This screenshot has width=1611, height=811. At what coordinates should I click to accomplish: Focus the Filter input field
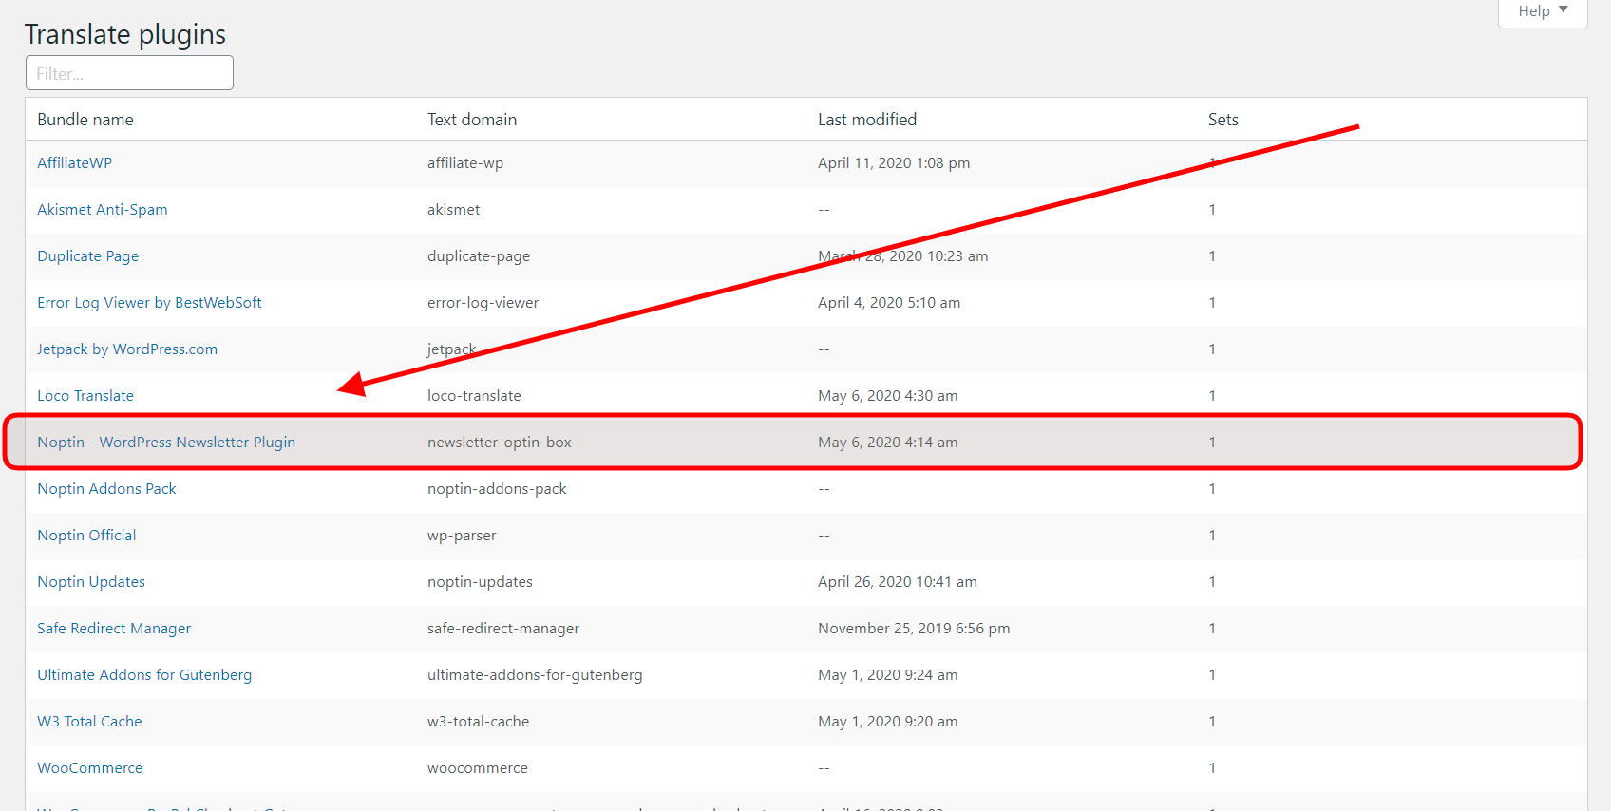pyautogui.click(x=129, y=73)
